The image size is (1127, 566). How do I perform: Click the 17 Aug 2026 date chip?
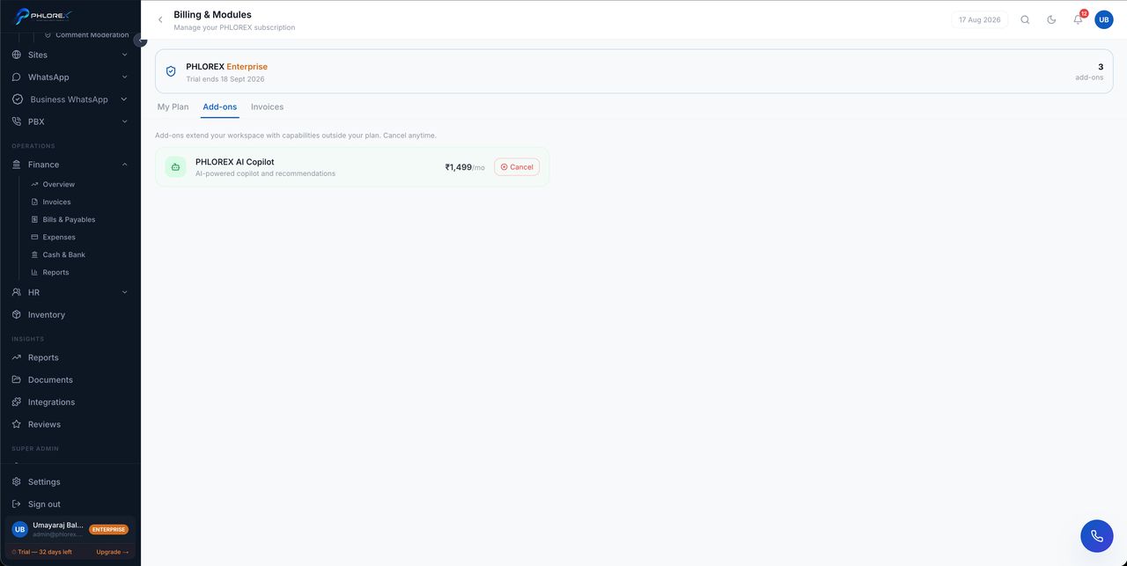click(x=979, y=19)
